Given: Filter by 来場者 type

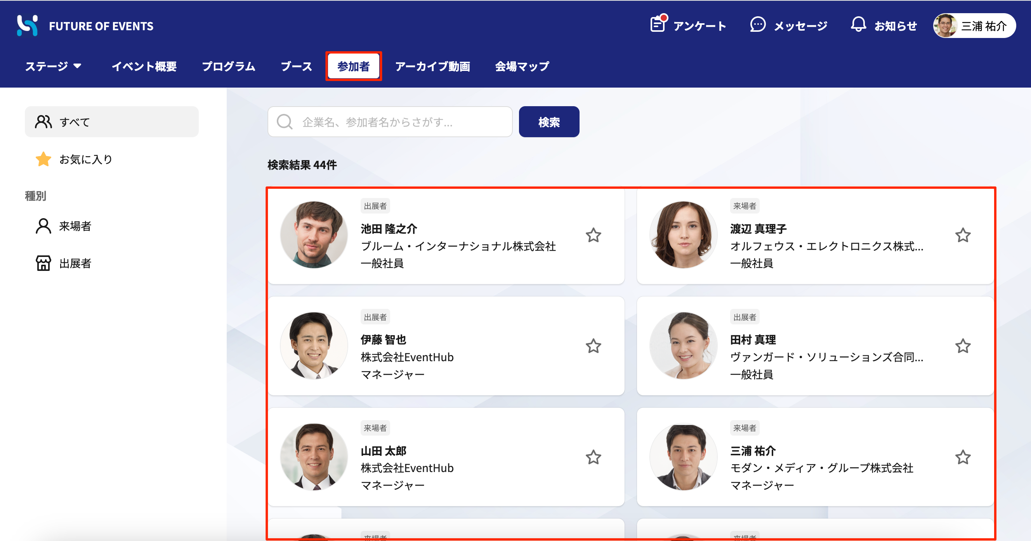Looking at the screenshot, I should pyautogui.click(x=112, y=226).
